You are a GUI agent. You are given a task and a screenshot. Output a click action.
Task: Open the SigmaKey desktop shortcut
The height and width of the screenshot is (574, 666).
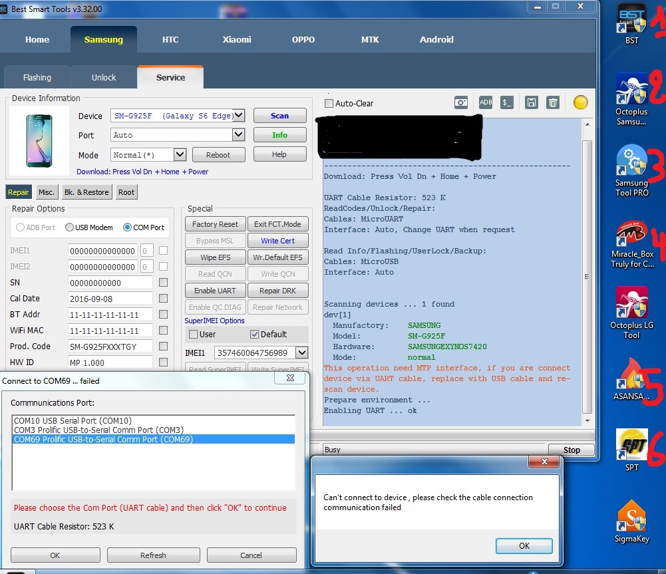tap(631, 521)
